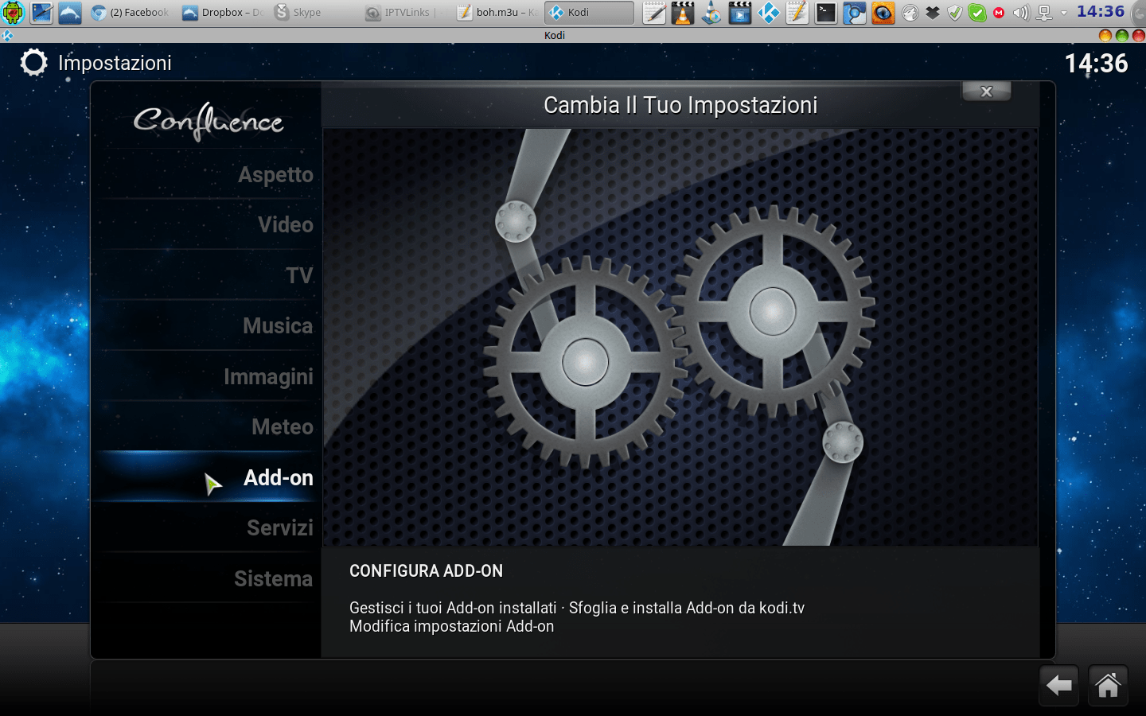Click the Impostazioni gear icon
This screenshot has width=1146, height=716.
33,63
